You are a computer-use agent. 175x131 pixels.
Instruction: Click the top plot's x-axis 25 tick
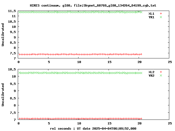[170, 62]
